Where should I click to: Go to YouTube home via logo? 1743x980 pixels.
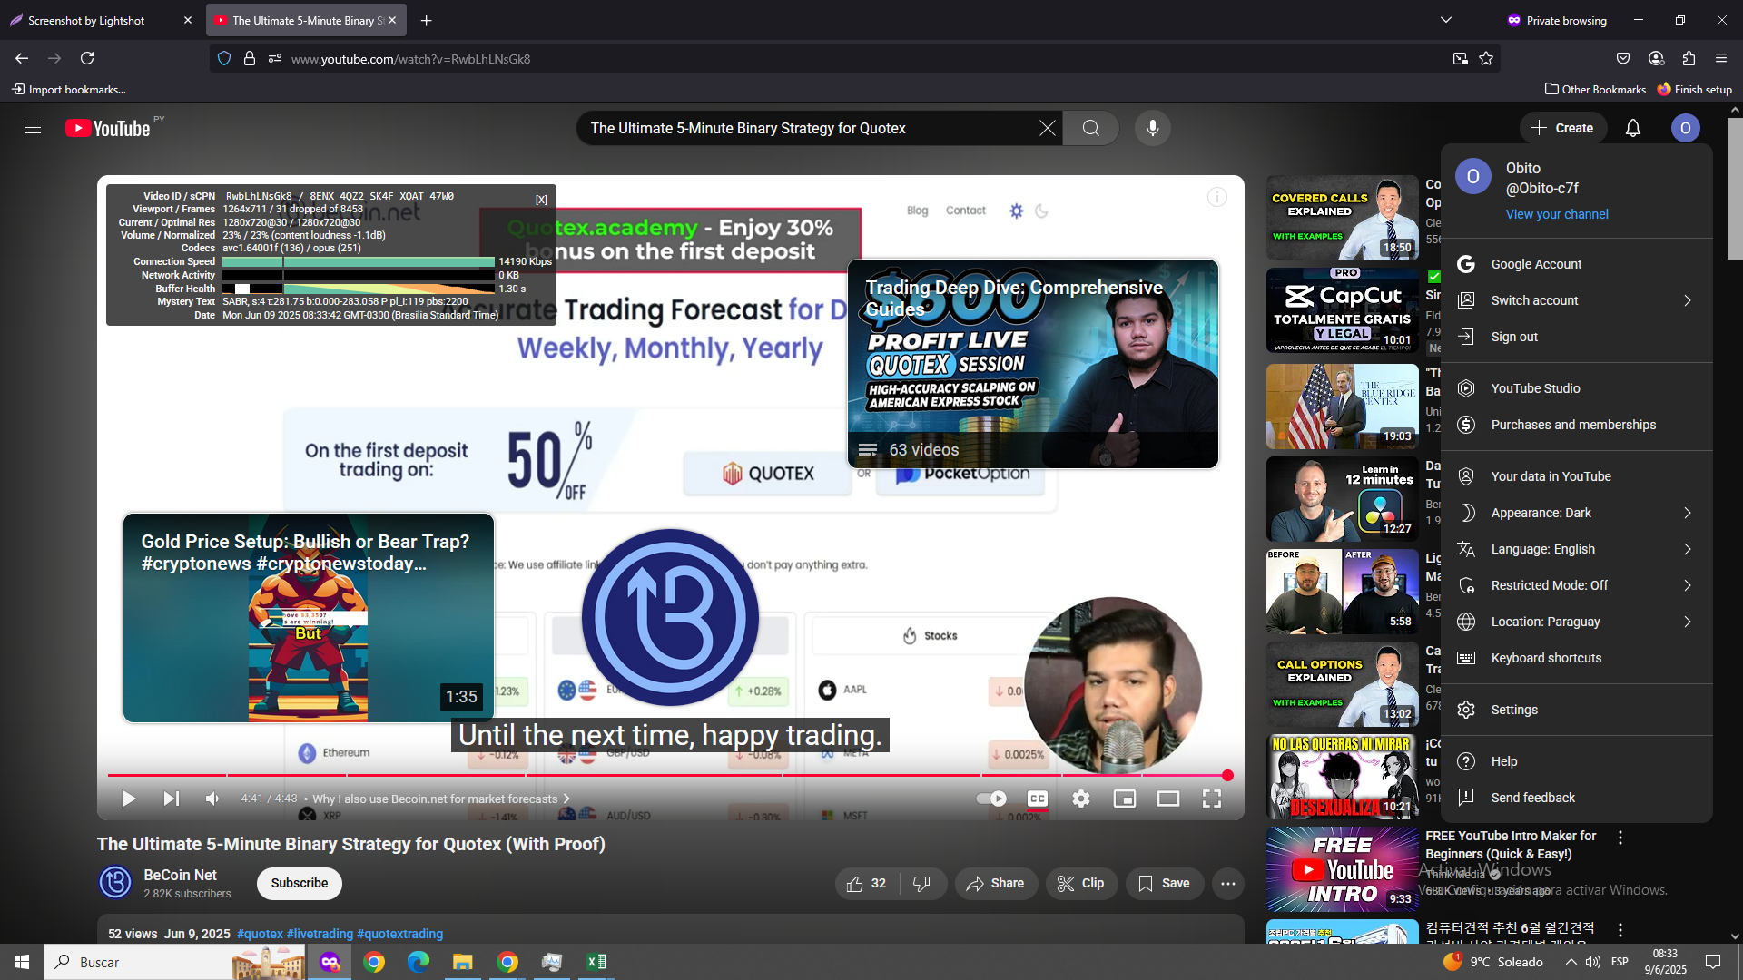coord(108,128)
